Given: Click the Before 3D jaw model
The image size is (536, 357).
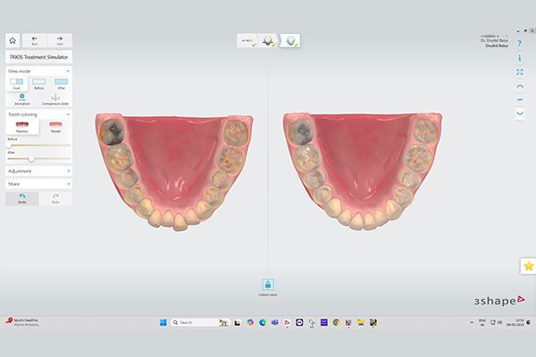Looking at the screenshot, I should pyautogui.click(x=174, y=170).
